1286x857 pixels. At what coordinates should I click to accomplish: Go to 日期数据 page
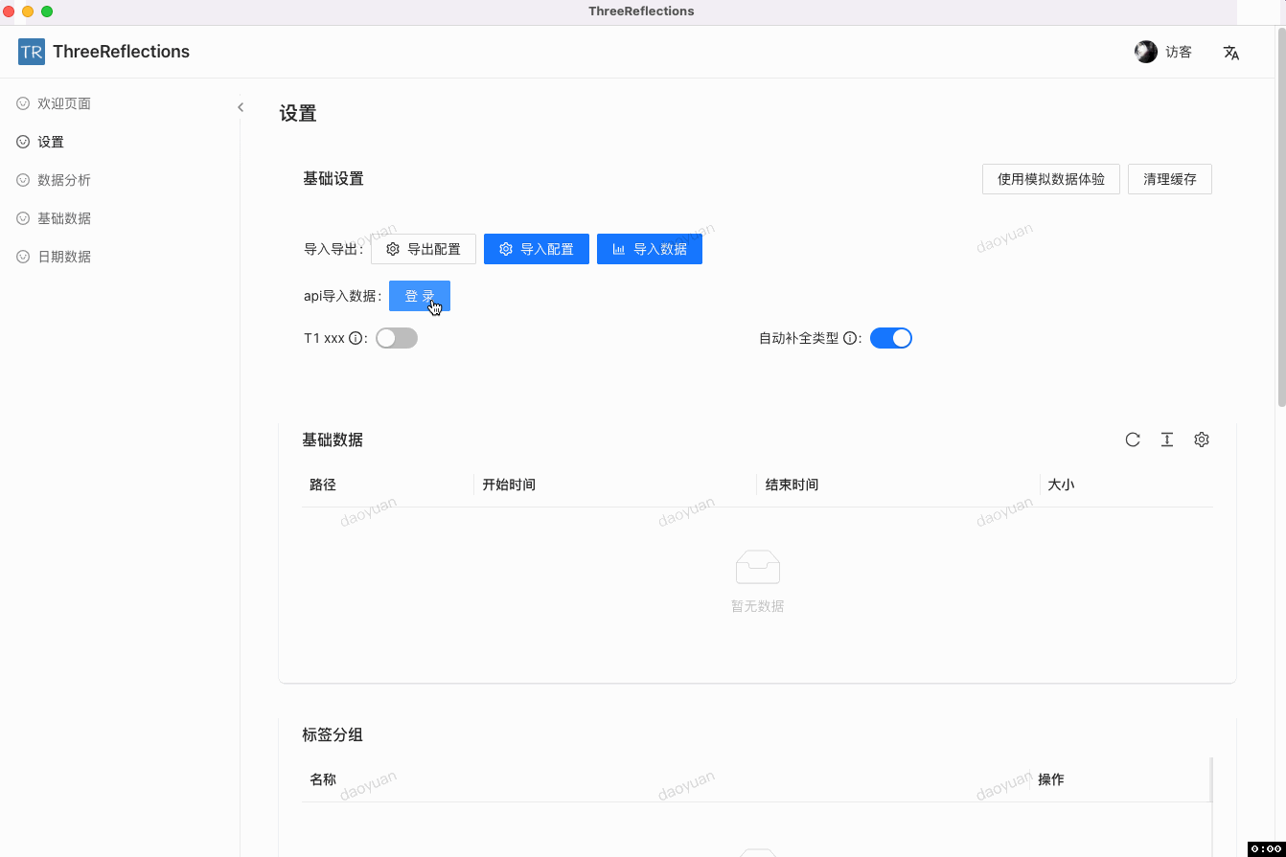click(x=64, y=257)
